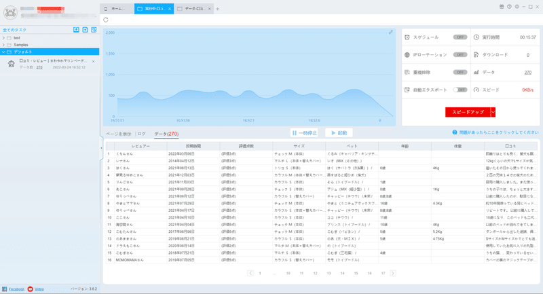Click the Facebook icon in the footer
543x294 pixels.
[x=5, y=289]
